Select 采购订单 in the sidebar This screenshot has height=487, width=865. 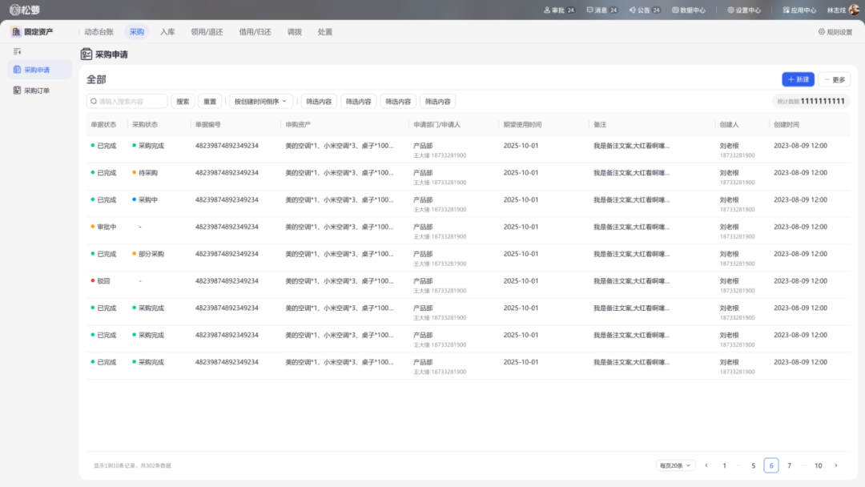pyautogui.click(x=36, y=91)
